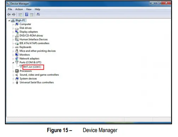Screen dimensions: 178x137
Task: Expand the Display adapters node arrow
Action: pyautogui.click(x=13, y=32)
